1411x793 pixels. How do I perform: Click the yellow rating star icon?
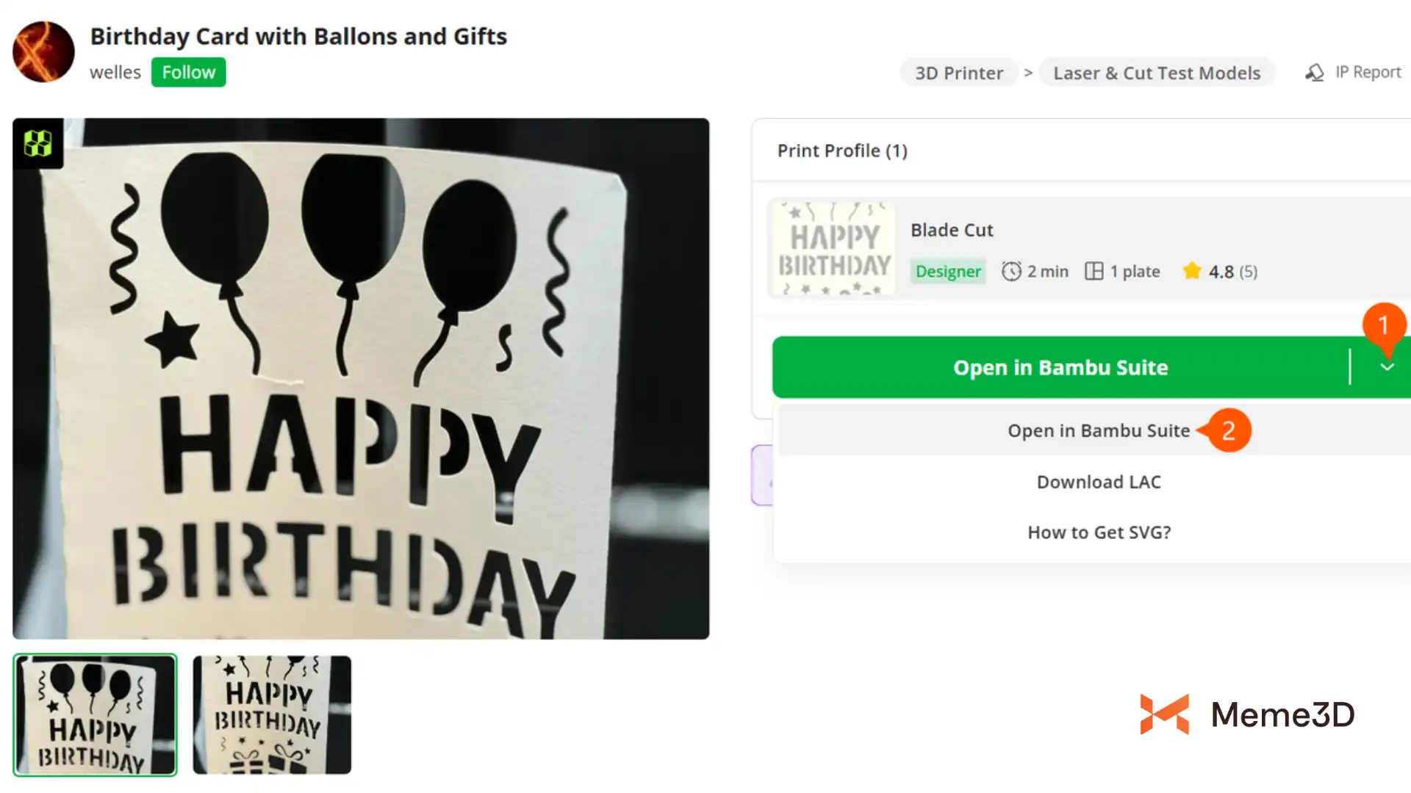pyautogui.click(x=1192, y=272)
